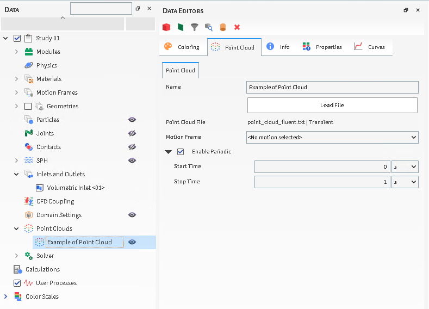This screenshot has height=309, width=429.
Task: Select the Calculations item in tree
Action: (42, 269)
